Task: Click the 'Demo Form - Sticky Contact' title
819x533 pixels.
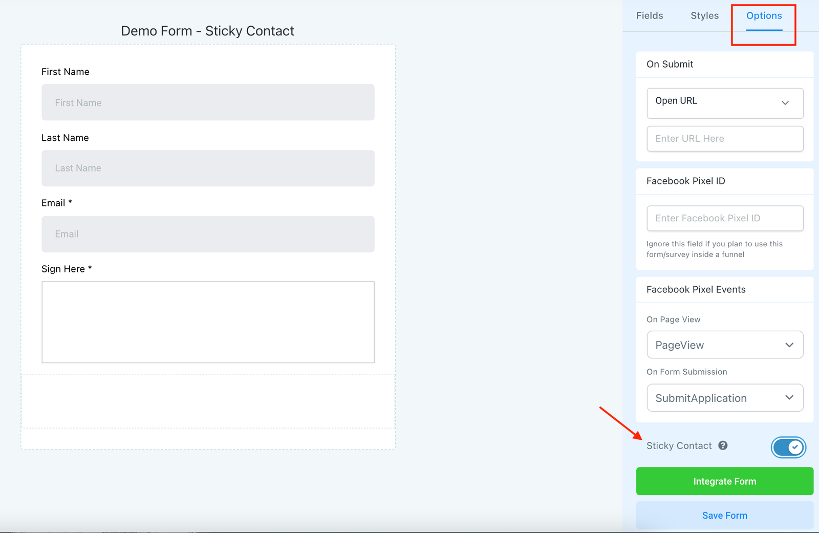Action: (207, 31)
